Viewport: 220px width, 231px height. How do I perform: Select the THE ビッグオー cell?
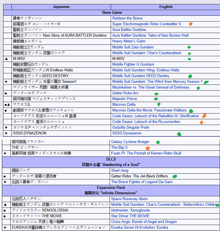coord(60,148)
